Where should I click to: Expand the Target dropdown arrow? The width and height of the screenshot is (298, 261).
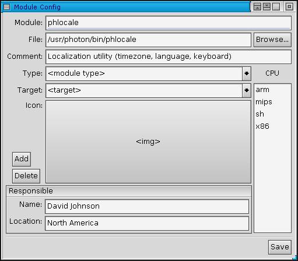coord(247,90)
